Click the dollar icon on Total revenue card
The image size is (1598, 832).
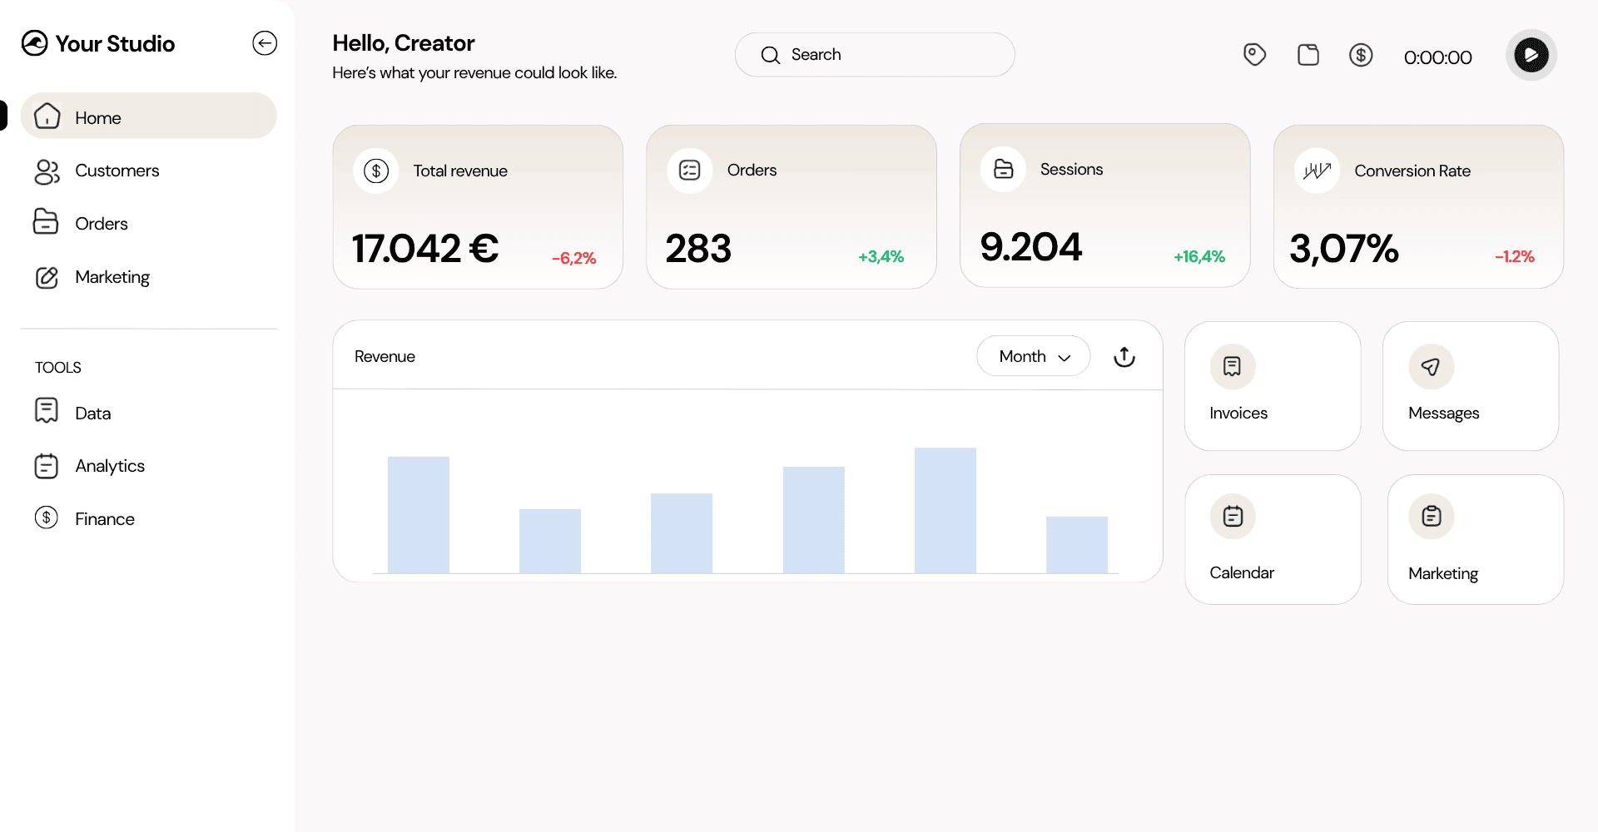376,171
